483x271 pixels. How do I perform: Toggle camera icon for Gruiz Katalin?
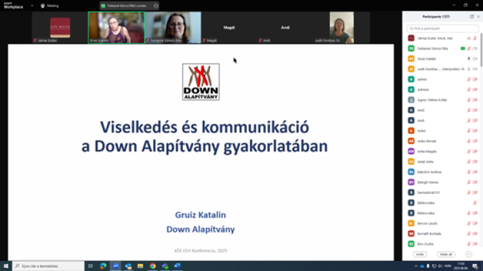475,59
